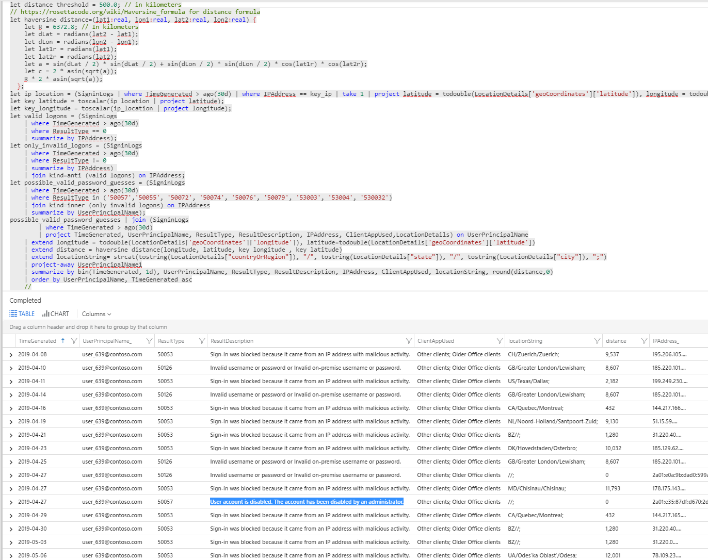This screenshot has height=560, width=708.
Task: Select the distance value 9,537
Action: pyautogui.click(x=612, y=354)
